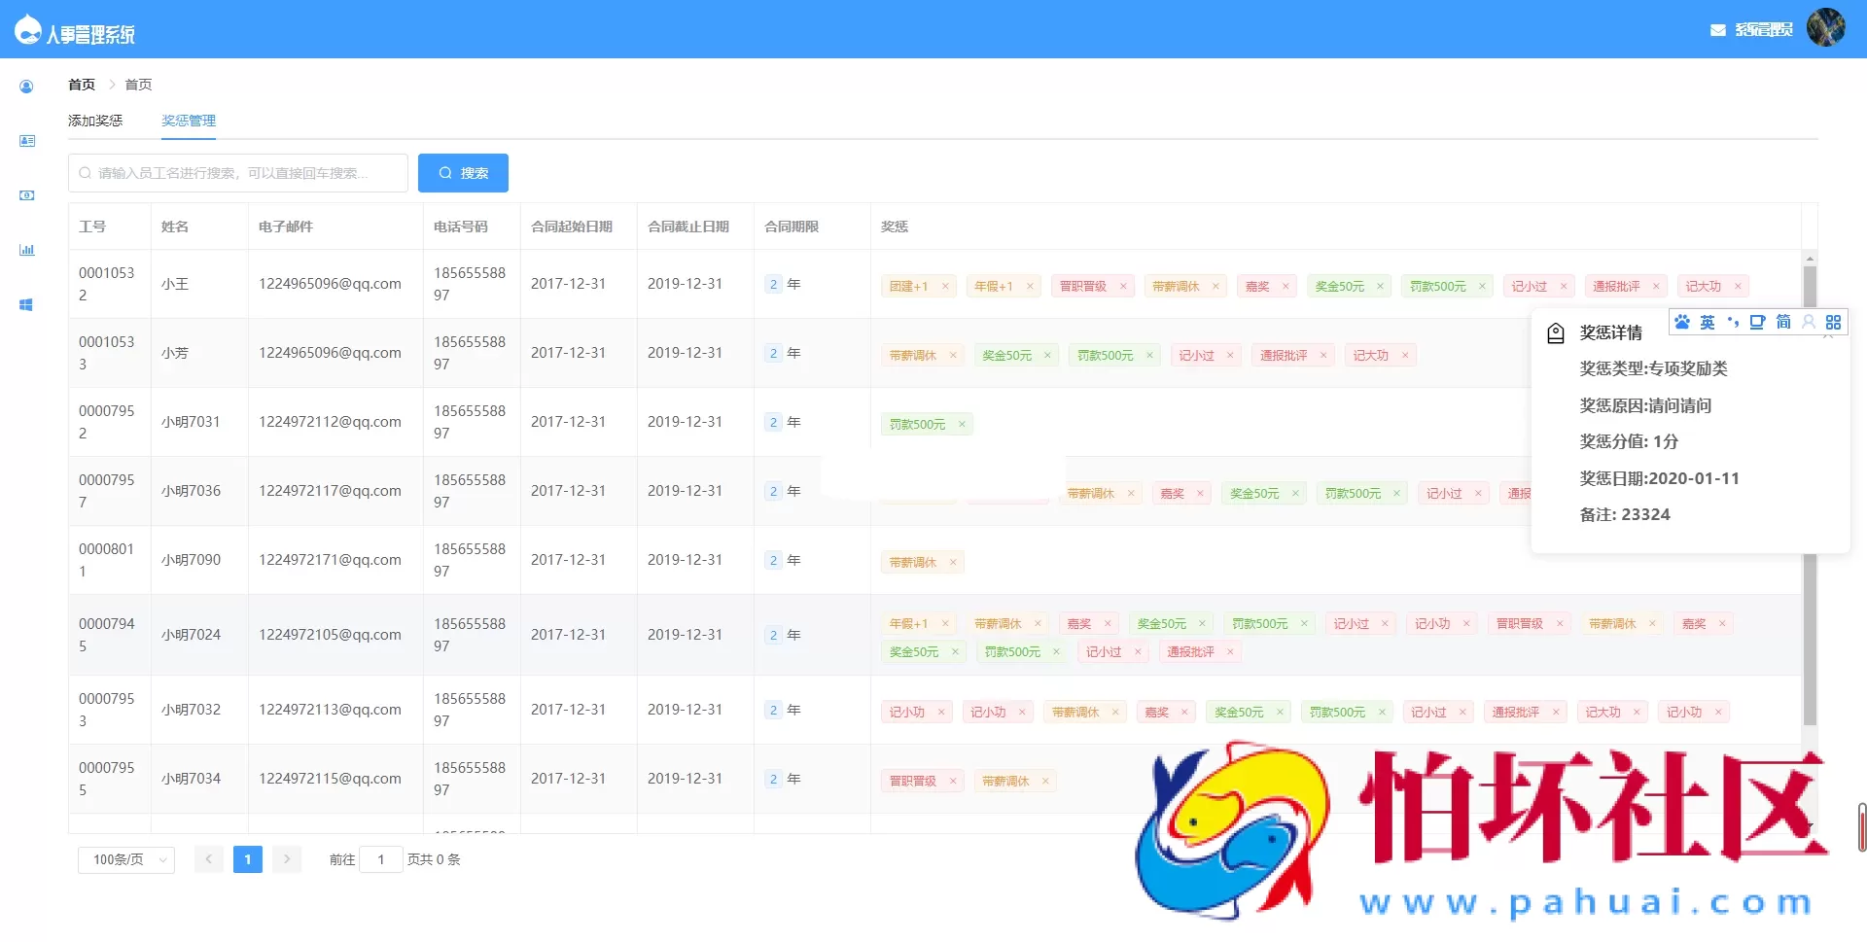The height and width of the screenshot is (942, 1867).
Task: Open the mail envelope icon in the header
Action: [1716, 30]
